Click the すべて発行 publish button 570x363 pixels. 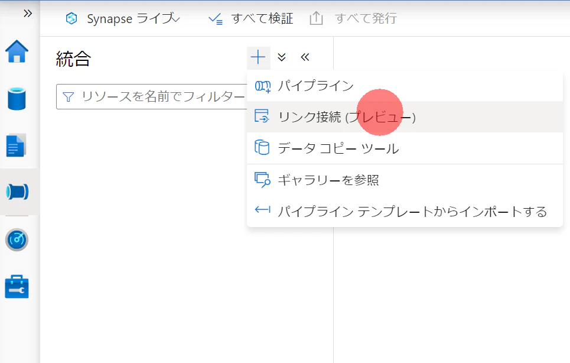tap(353, 18)
